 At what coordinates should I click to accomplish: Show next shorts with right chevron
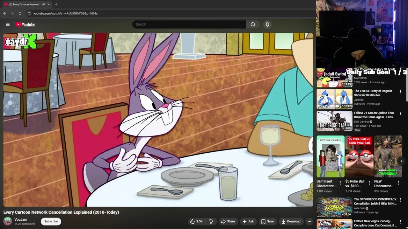point(401,161)
